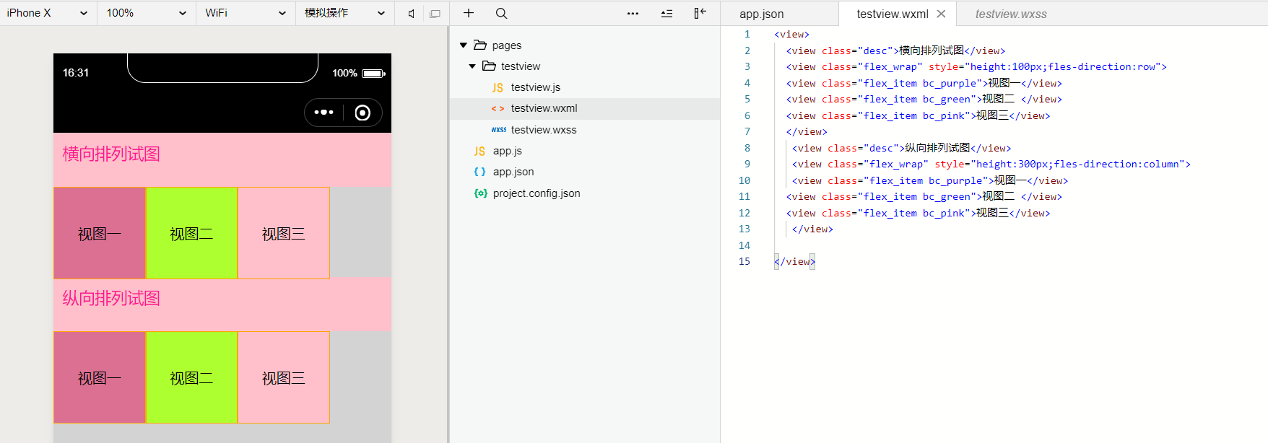Click the opening <view> tag on line 1

[791, 34]
